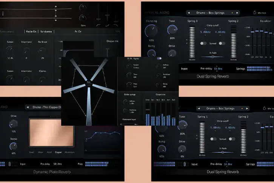Click Input level handle in Dynamic Plate Reverb
This screenshot has height=183, width=274.
click(9, 164)
